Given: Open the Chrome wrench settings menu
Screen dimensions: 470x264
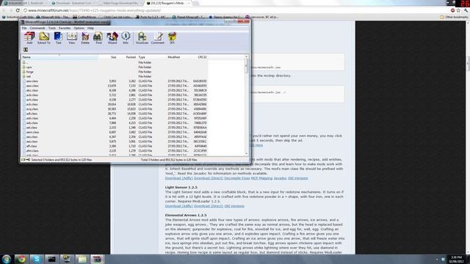Looking at the screenshot, I should [466, 10].
